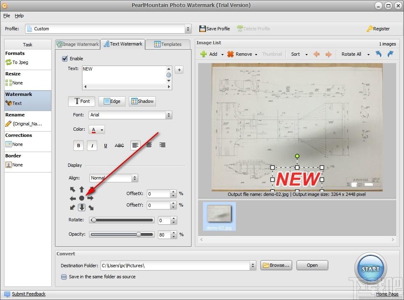404x300 pixels.
Task: Toggle Underline text formatting
Action: 105,146
